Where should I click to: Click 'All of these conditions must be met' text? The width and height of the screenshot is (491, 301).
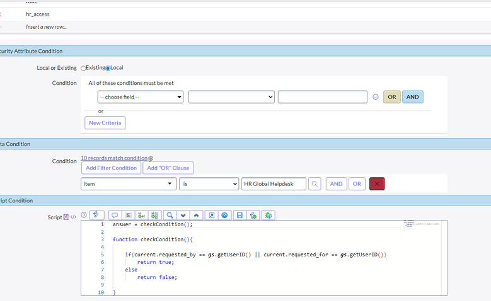pos(131,83)
